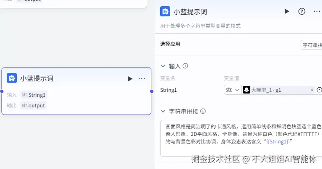Viewport: 322px width, 169px height.
Task: Click the {{String1}} variable reference in text
Action: pyautogui.click(x=278, y=141)
